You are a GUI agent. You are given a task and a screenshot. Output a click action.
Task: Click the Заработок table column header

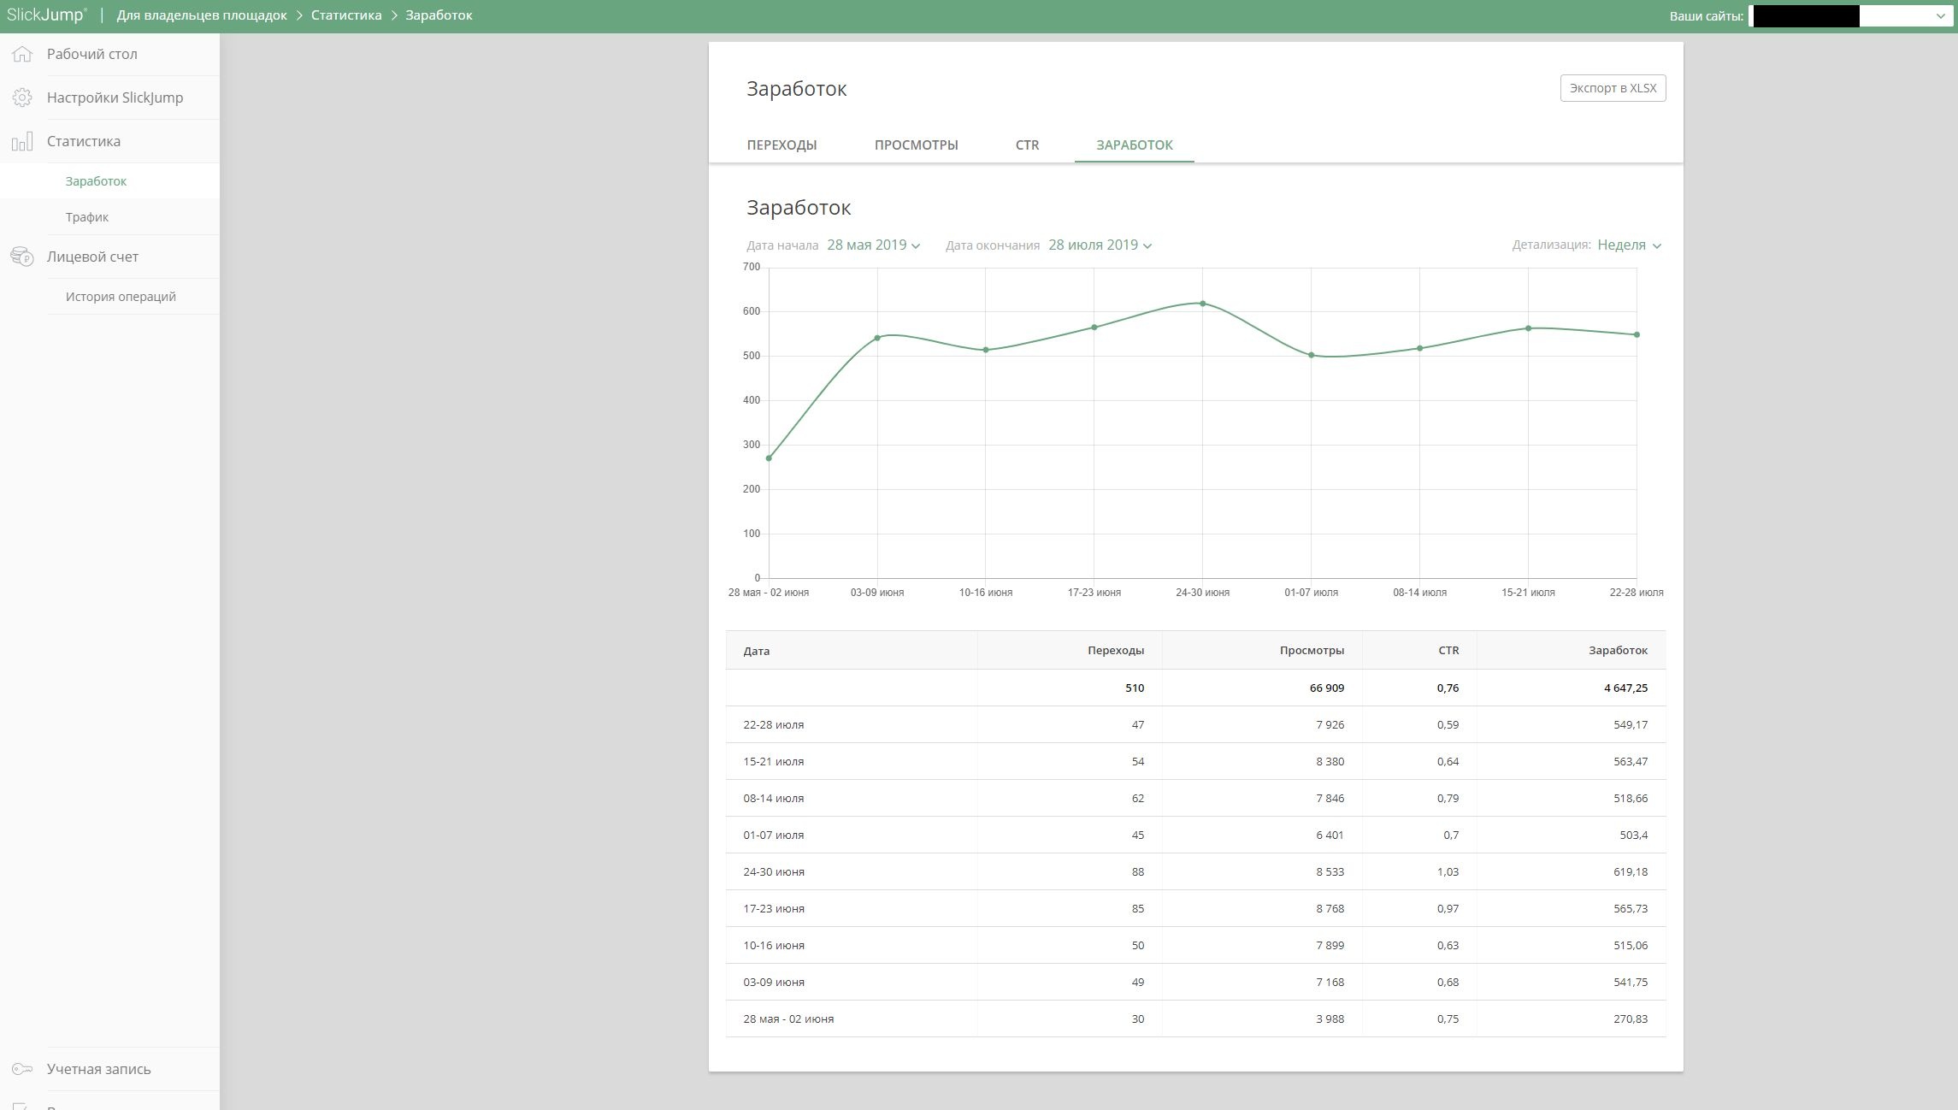click(1618, 651)
